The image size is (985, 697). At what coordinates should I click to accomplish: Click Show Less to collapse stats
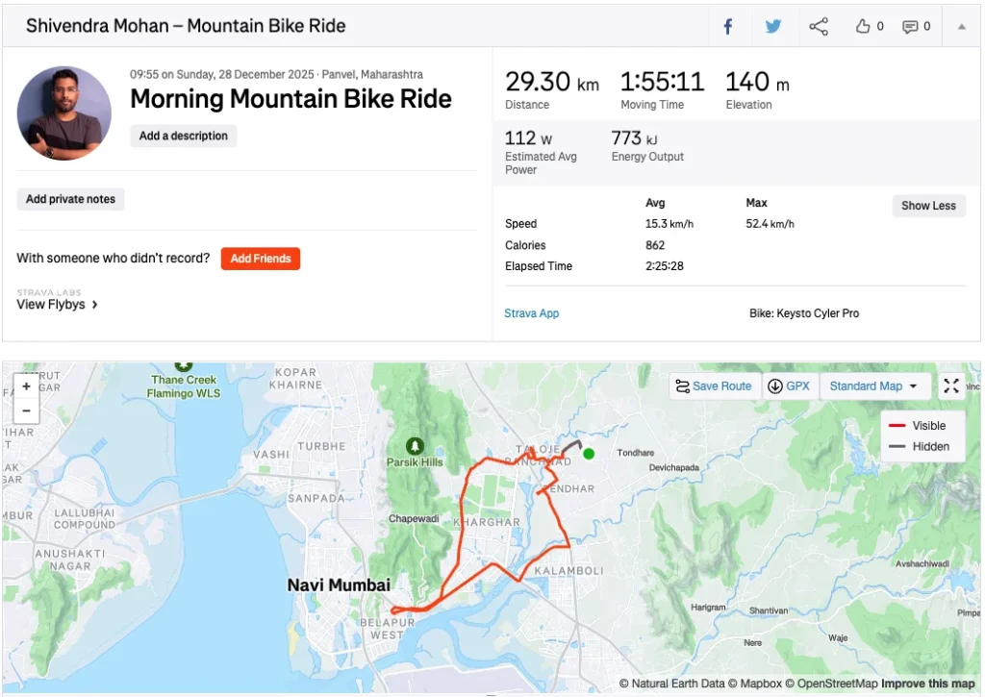pos(927,206)
